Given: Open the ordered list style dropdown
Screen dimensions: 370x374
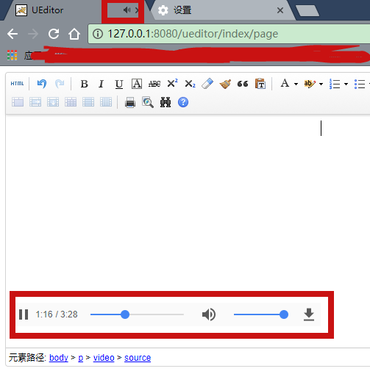Looking at the screenshot, I should (x=346, y=84).
